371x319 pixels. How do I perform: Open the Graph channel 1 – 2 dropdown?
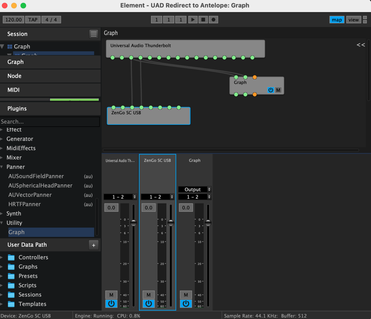tap(195, 197)
